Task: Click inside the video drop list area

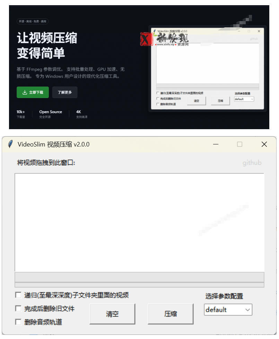Action: [x=139, y=222]
